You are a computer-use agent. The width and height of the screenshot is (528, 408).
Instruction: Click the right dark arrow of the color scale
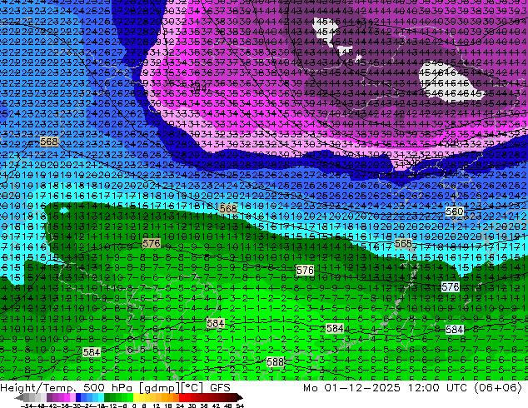(x=239, y=398)
